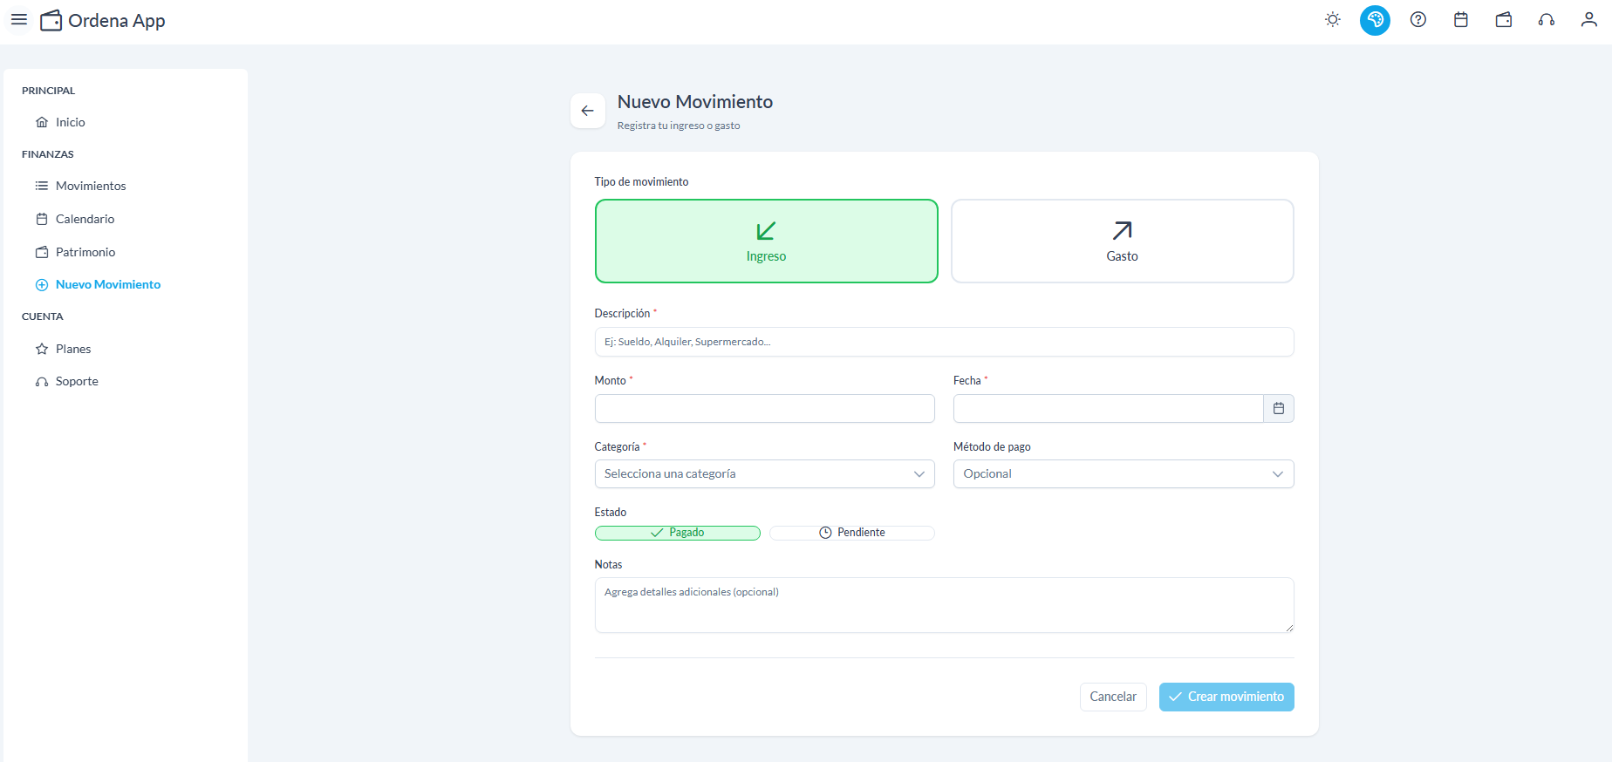Expand the Método de pago dropdown
Screen dimensions: 1612x762
tap(1123, 474)
